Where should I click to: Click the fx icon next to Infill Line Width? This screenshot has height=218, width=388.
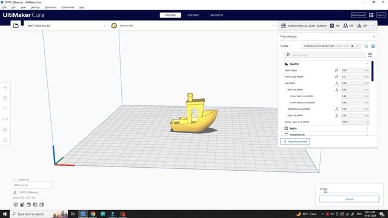(x=336, y=116)
